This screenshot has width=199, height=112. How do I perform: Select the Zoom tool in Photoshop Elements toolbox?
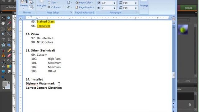click(9, 18)
